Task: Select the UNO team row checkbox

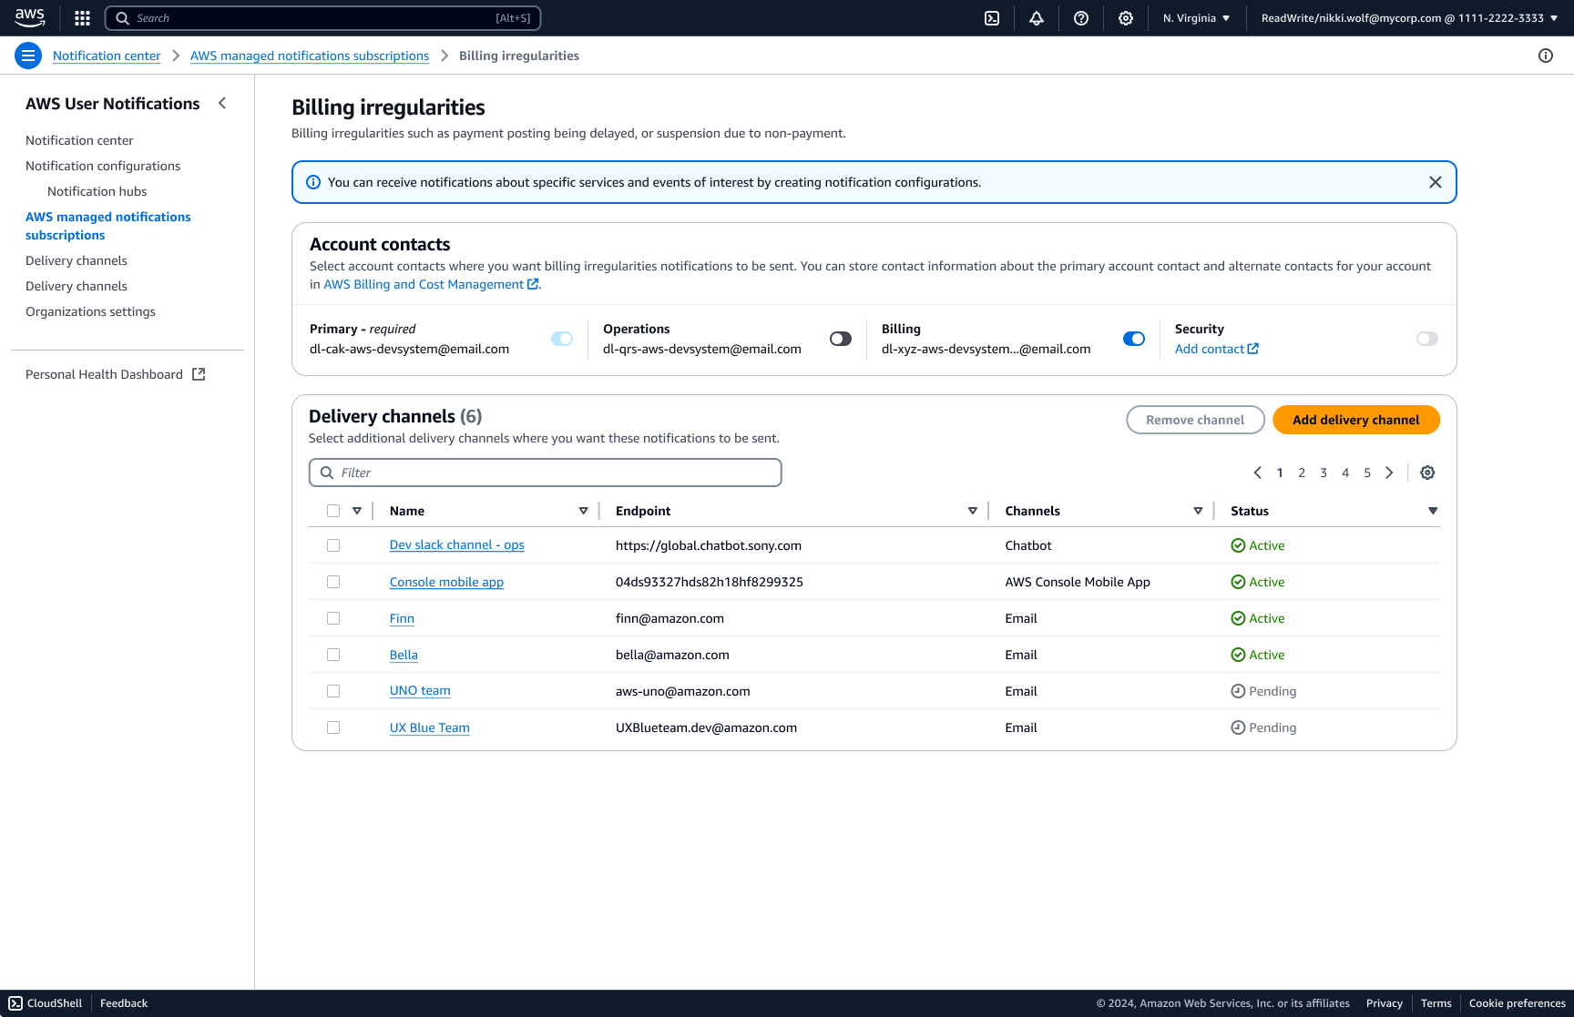Action: point(333,691)
